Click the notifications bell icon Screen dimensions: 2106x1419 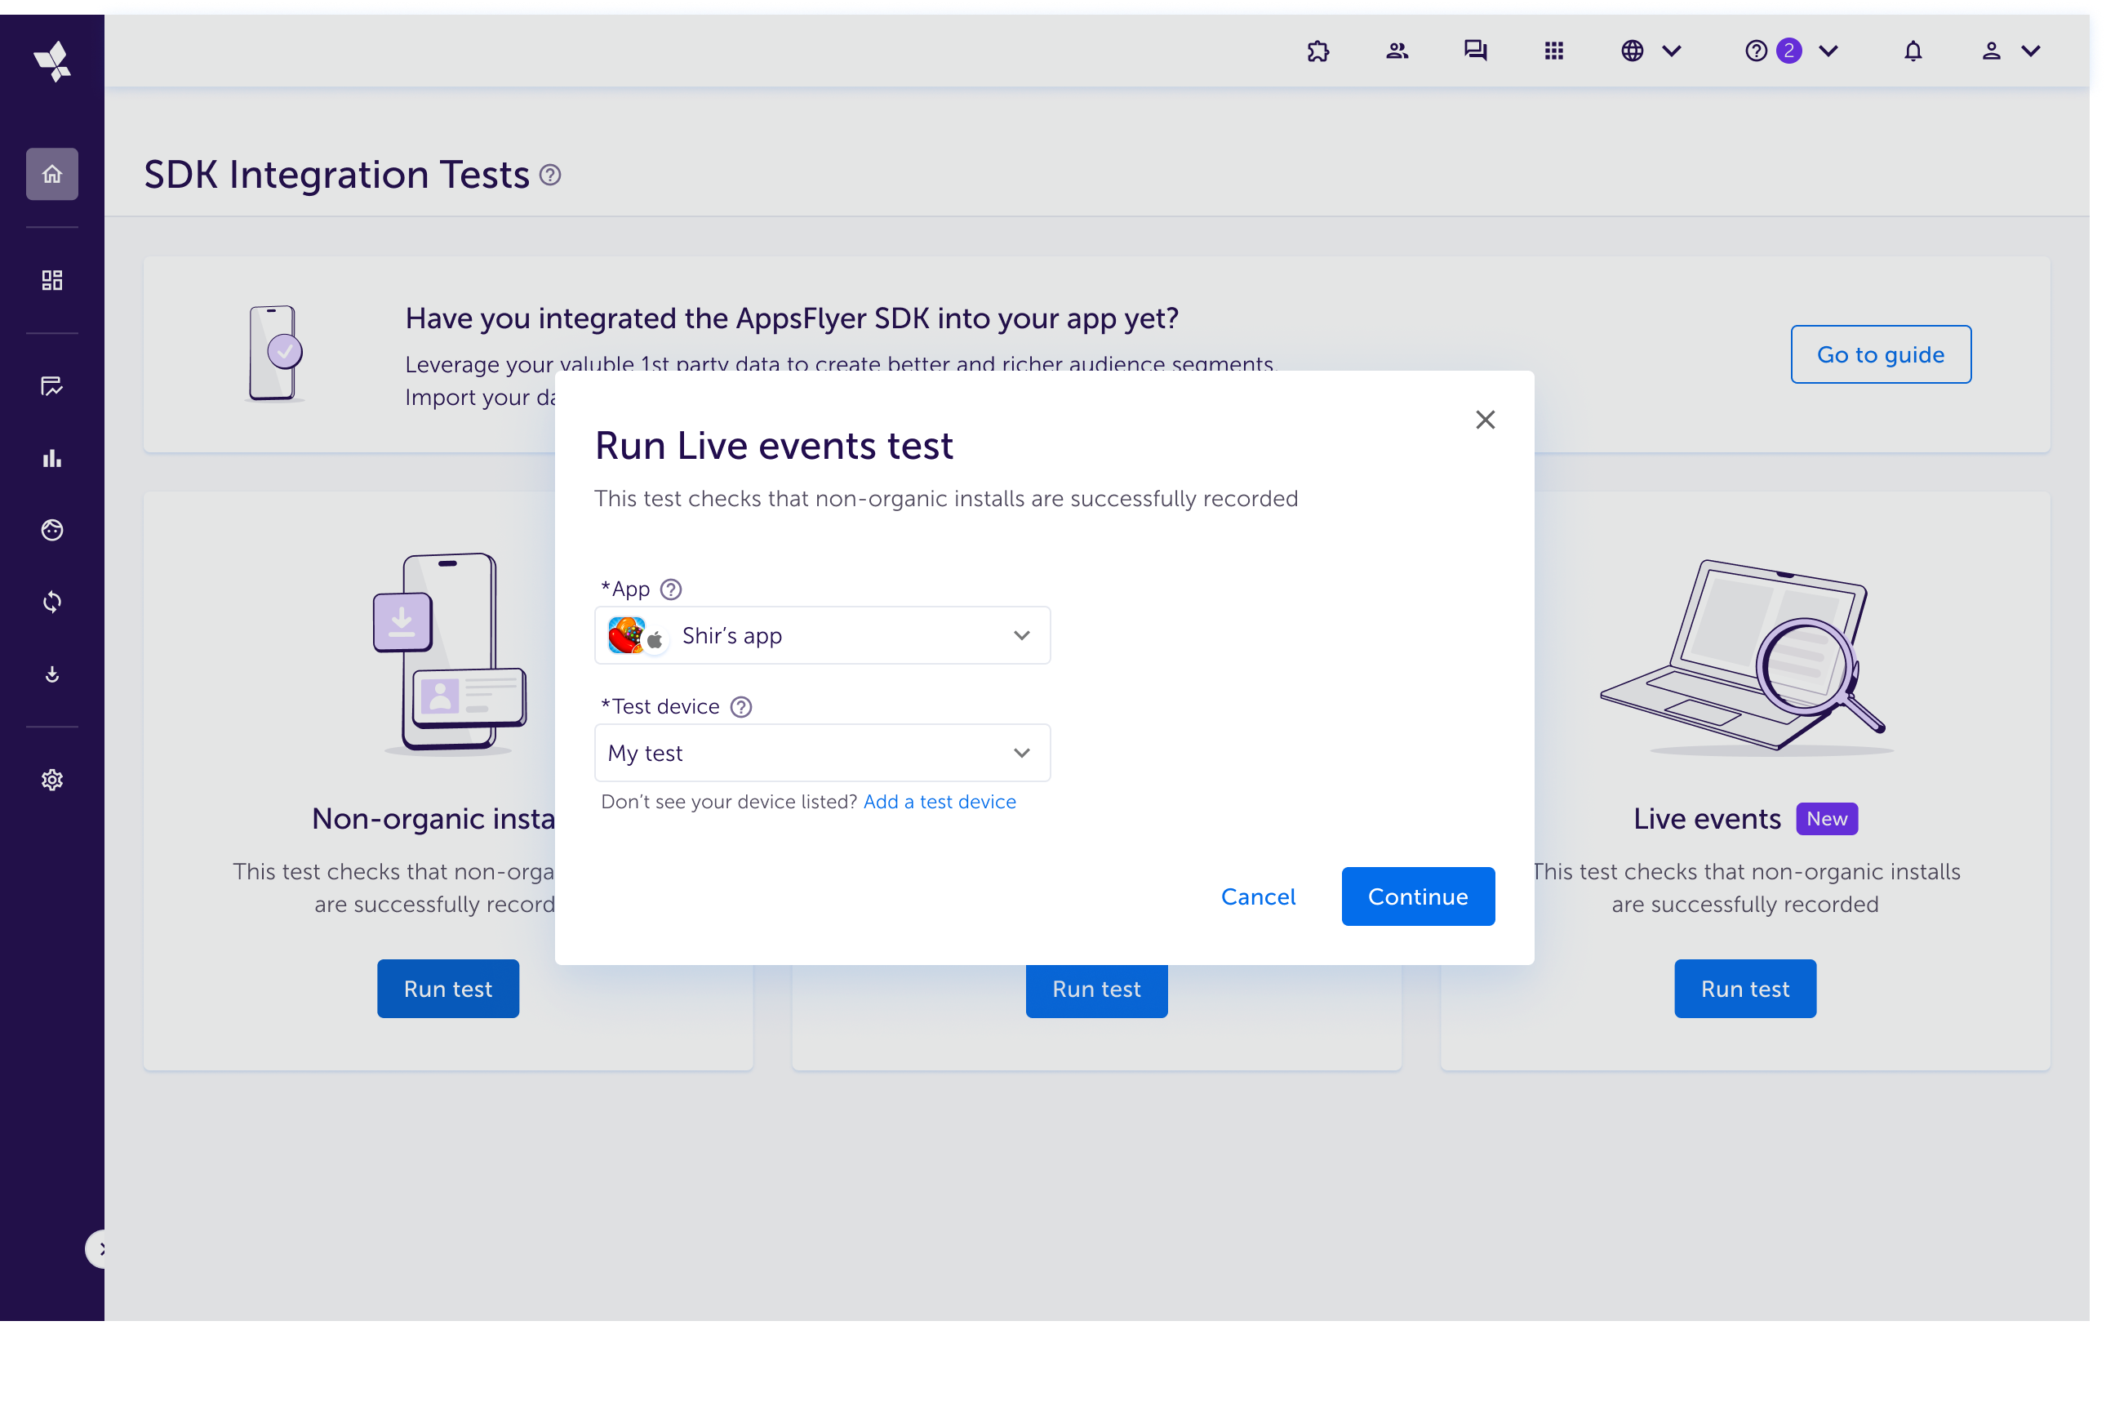coord(1913,51)
